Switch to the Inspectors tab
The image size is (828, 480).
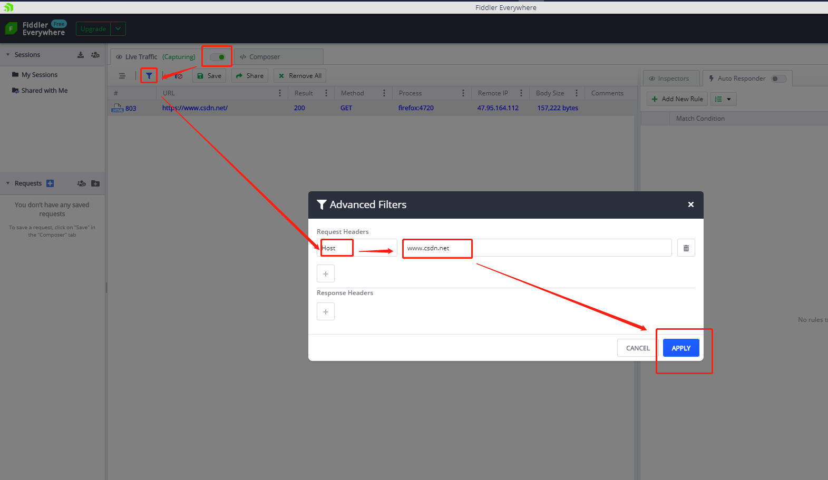click(x=671, y=79)
